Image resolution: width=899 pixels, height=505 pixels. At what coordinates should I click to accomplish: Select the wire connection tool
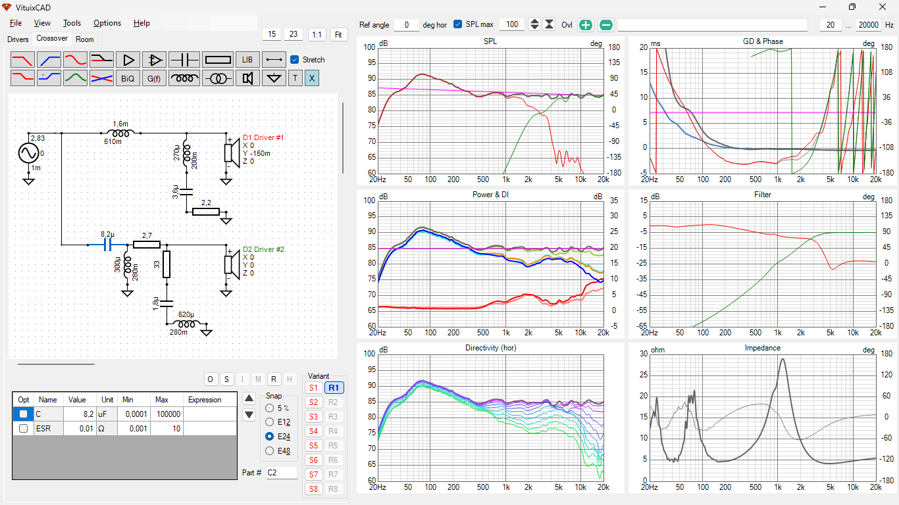point(274,60)
